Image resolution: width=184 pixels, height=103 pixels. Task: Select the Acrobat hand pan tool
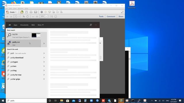[x=28, y=17]
